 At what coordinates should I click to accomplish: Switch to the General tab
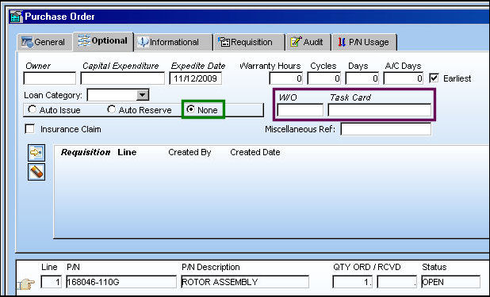point(44,42)
